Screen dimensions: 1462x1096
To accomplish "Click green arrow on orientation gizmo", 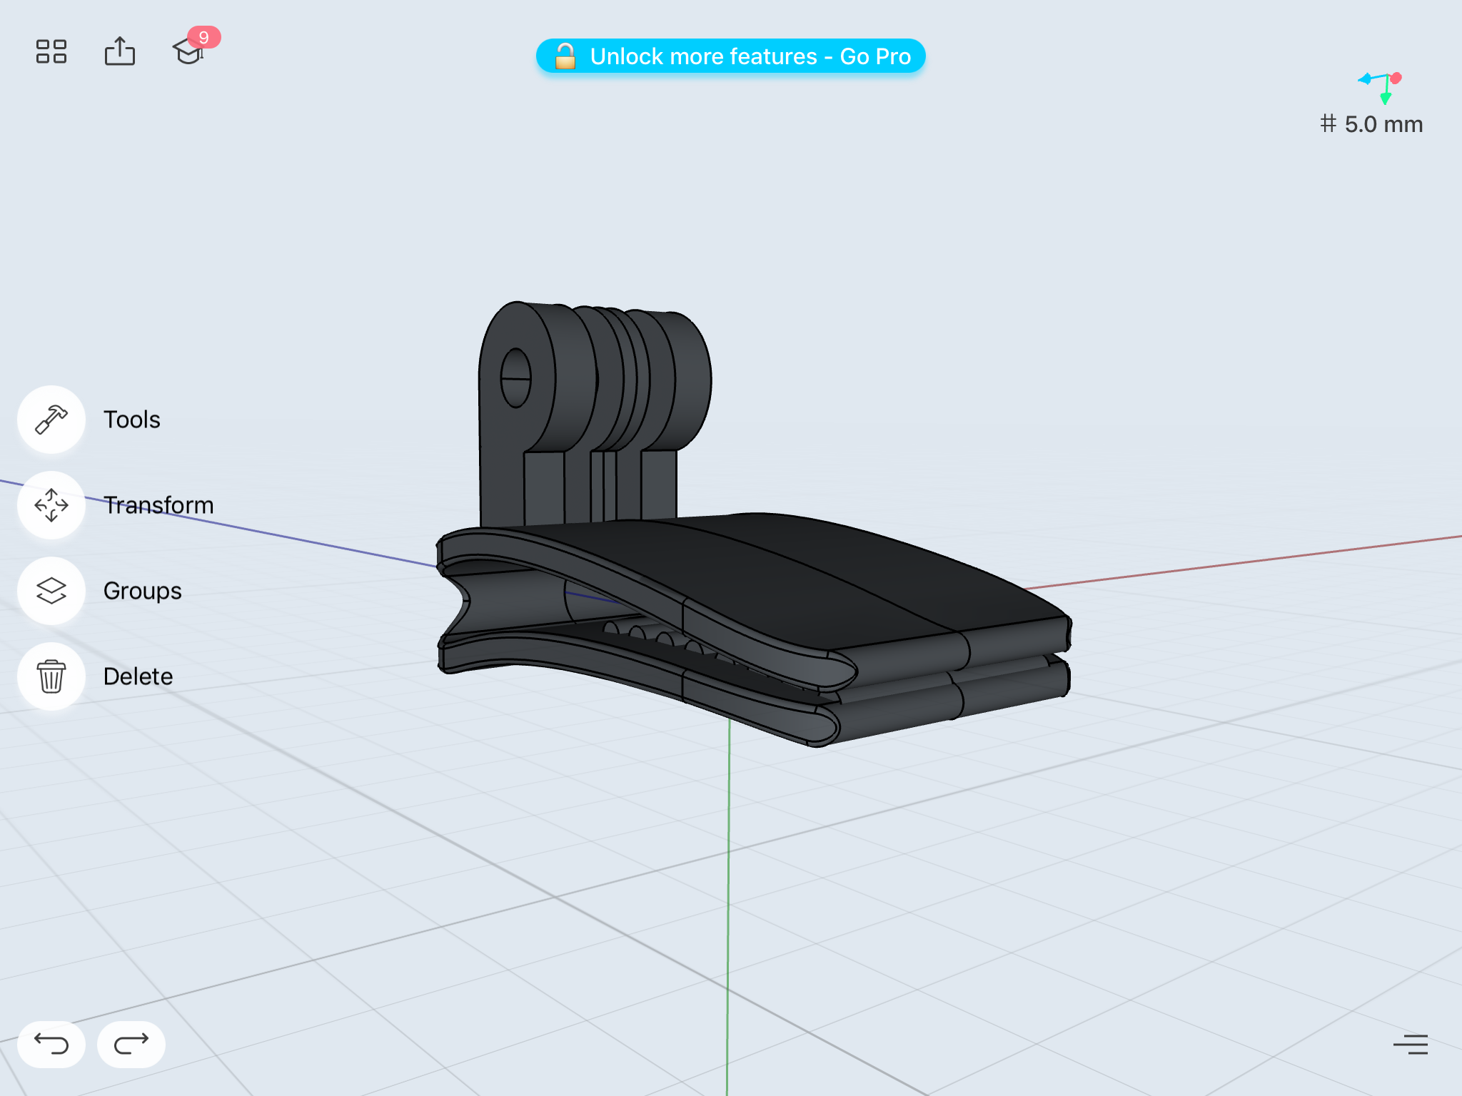I will coord(1385,98).
